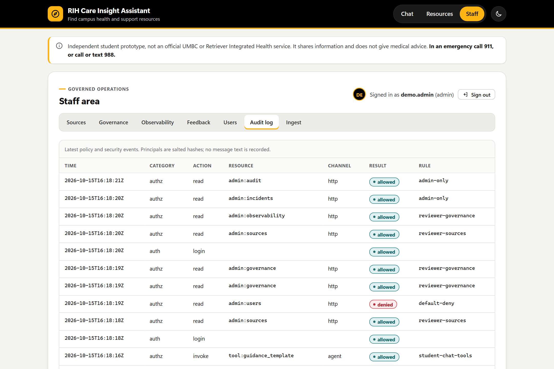This screenshot has height=369, width=554.
Task: Open the Resources page
Action: (x=439, y=14)
